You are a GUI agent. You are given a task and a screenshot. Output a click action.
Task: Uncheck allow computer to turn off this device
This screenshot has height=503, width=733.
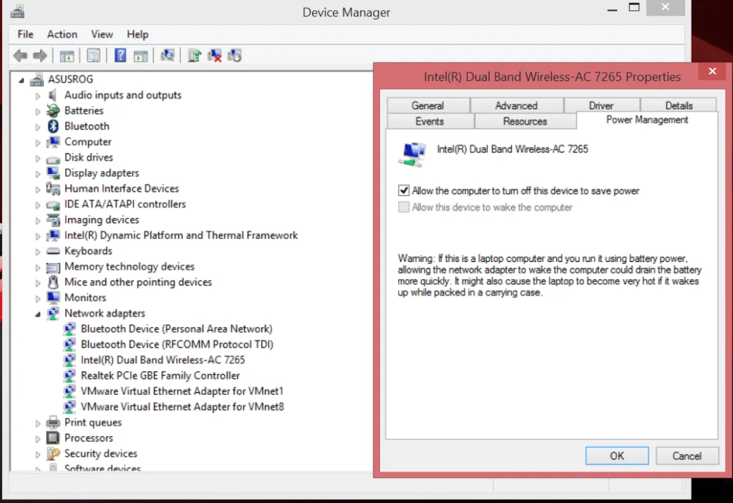(404, 190)
